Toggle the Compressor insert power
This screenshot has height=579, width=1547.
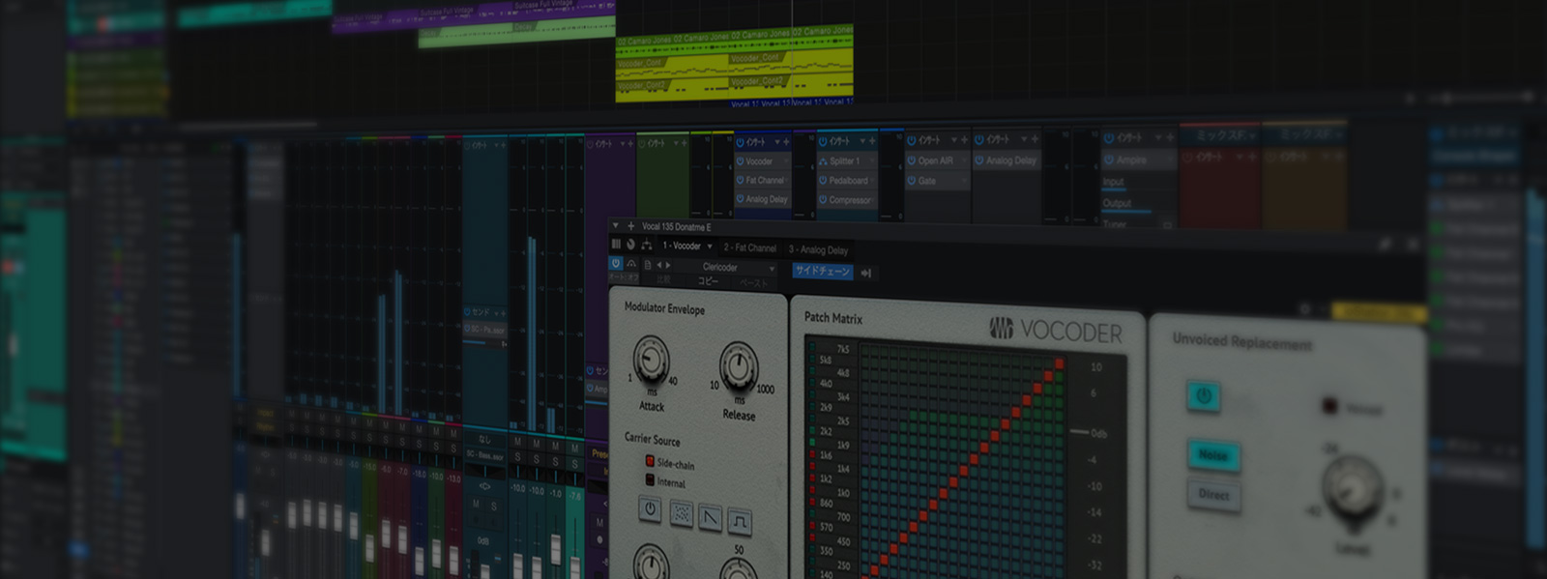click(824, 200)
